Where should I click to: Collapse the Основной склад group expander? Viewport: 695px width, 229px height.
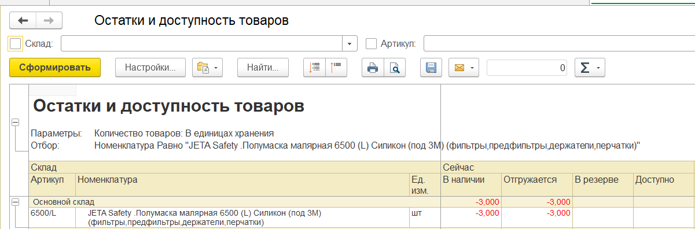16,202
